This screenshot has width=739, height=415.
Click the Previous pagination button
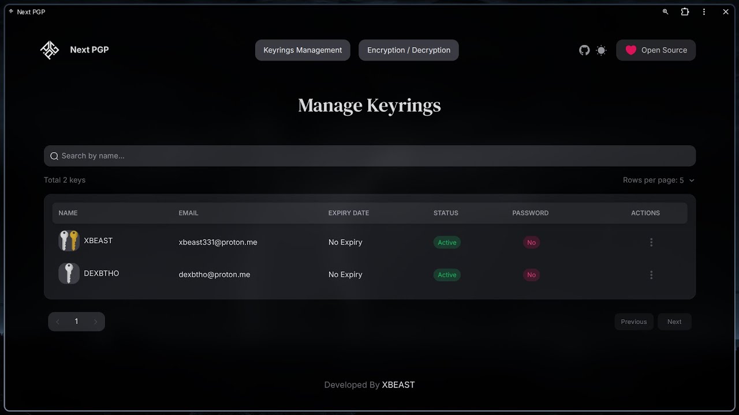(x=633, y=322)
